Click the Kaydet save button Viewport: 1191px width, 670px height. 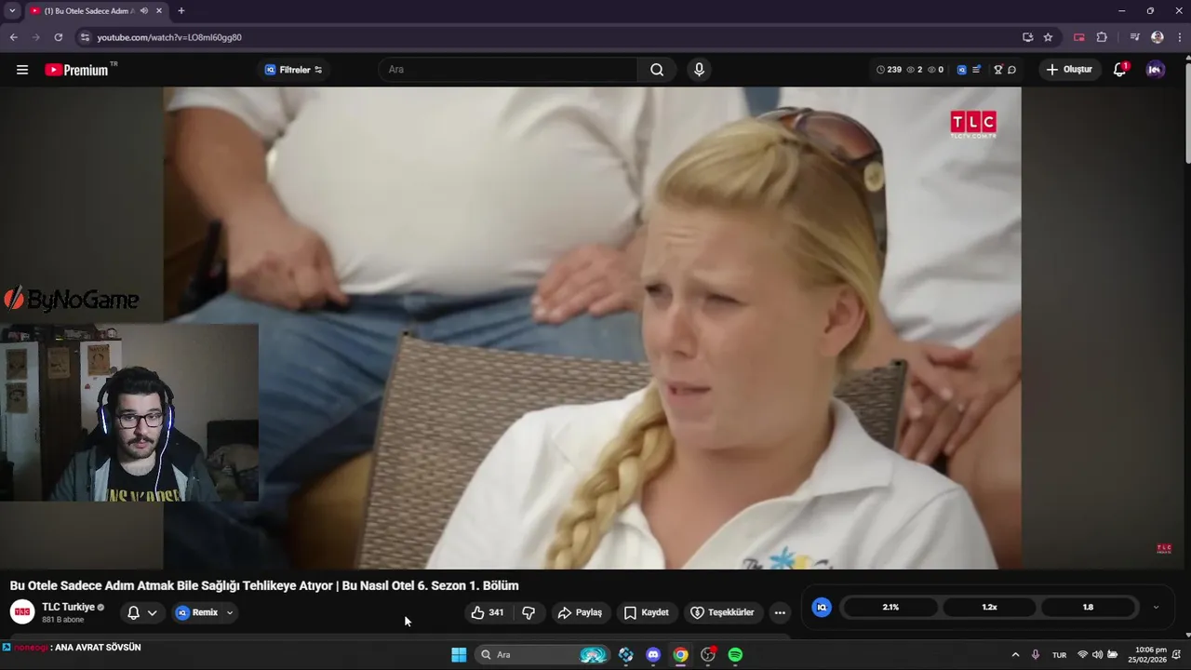(x=647, y=612)
